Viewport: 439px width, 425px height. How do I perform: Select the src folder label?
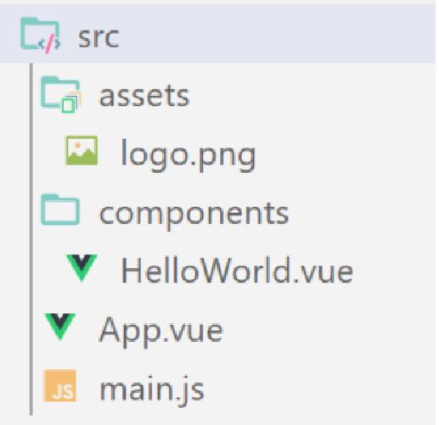coord(98,37)
